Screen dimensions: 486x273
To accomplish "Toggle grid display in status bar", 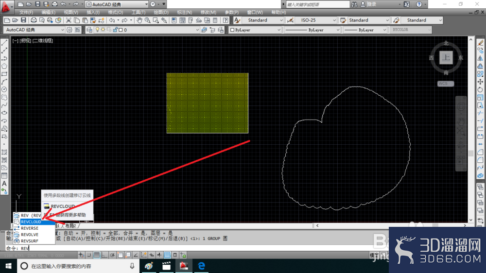I will (97, 255).
